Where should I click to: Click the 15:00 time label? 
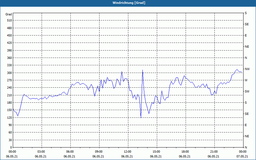[x=156, y=152]
